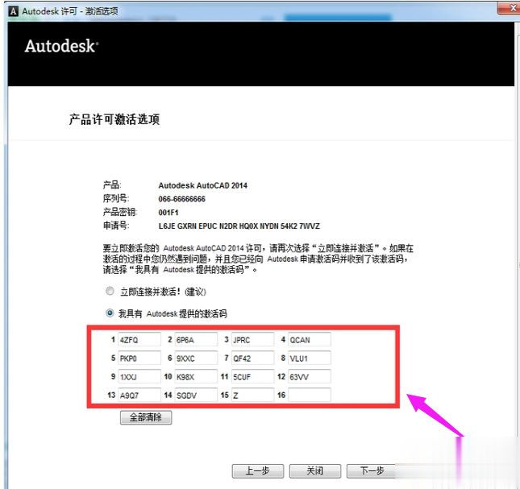Click activation code field 2 containing 6P6A
The height and width of the screenshot is (489, 520).
point(196,340)
